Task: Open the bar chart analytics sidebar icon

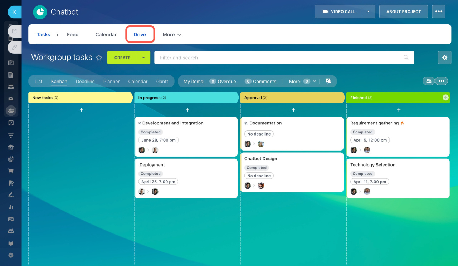Action: [11, 207]
